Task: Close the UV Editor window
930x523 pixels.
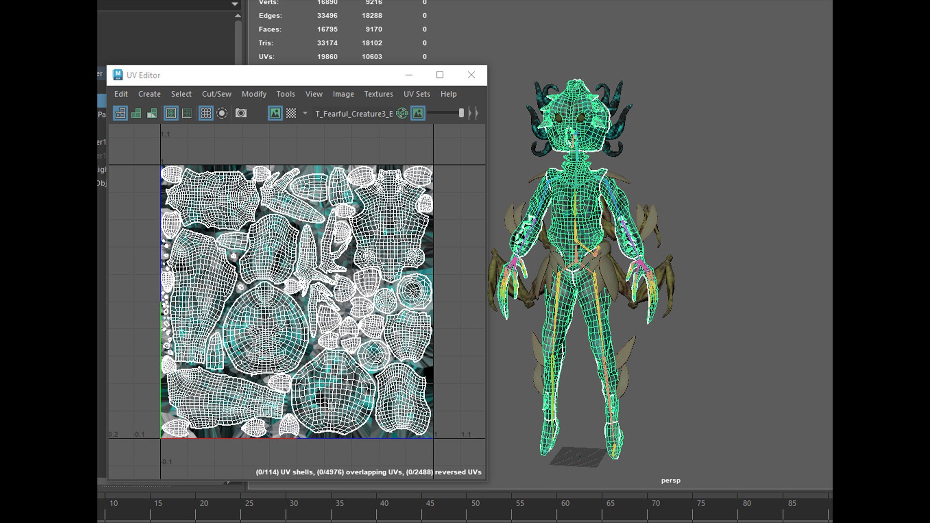Action: (x=471, y=75)
